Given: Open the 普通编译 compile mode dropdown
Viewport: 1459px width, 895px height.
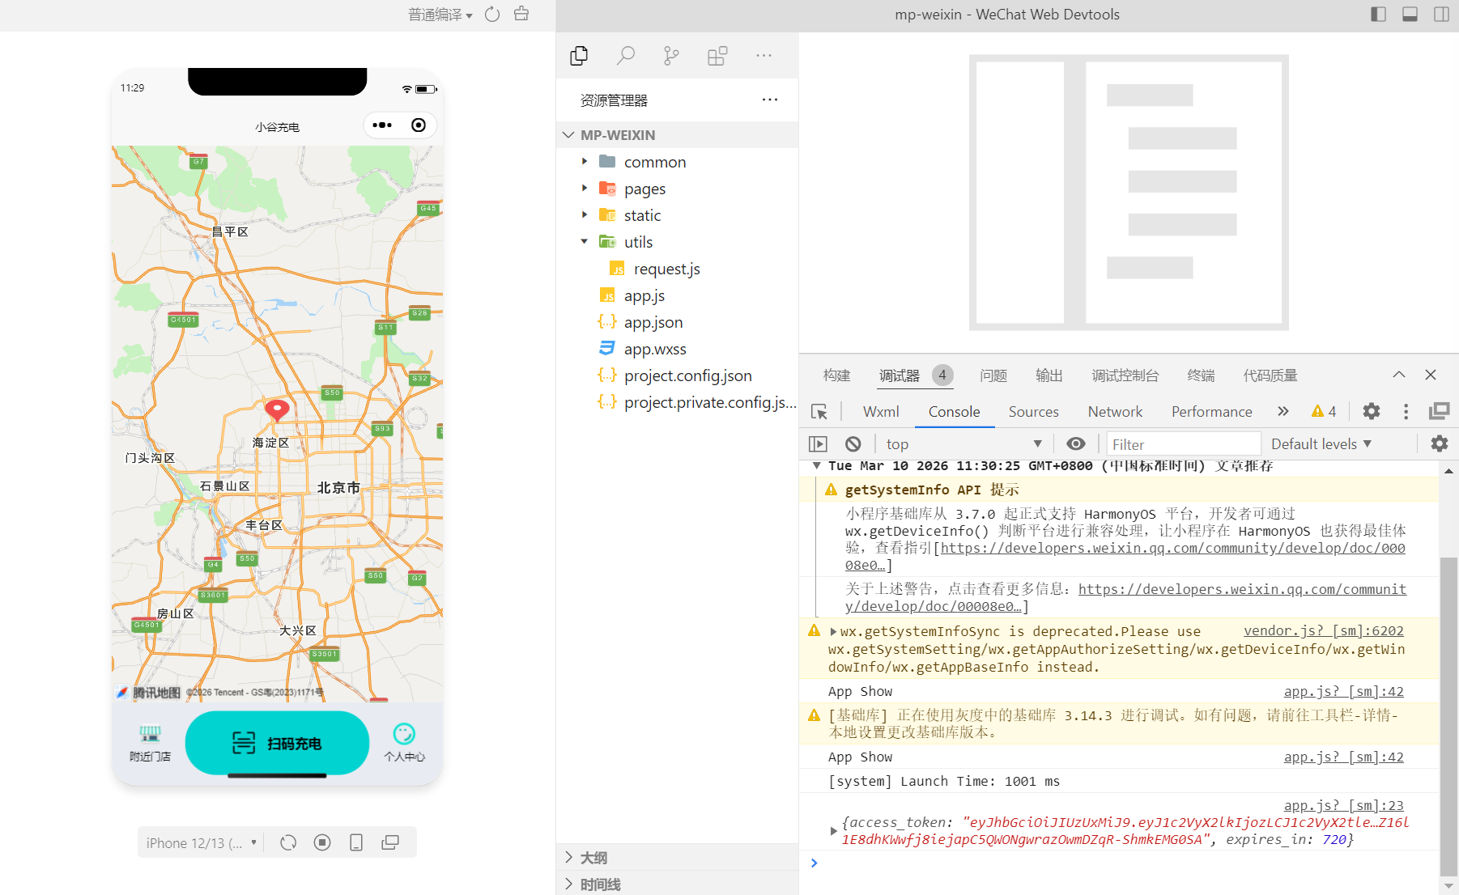Looking at the screenshot, I should 440,15.
